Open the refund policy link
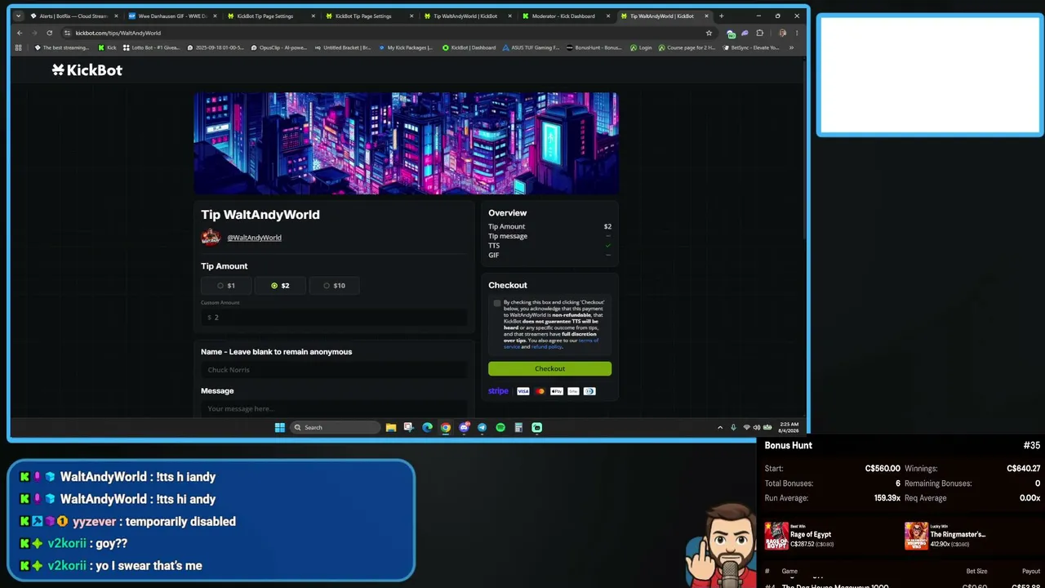 (547, 347)
